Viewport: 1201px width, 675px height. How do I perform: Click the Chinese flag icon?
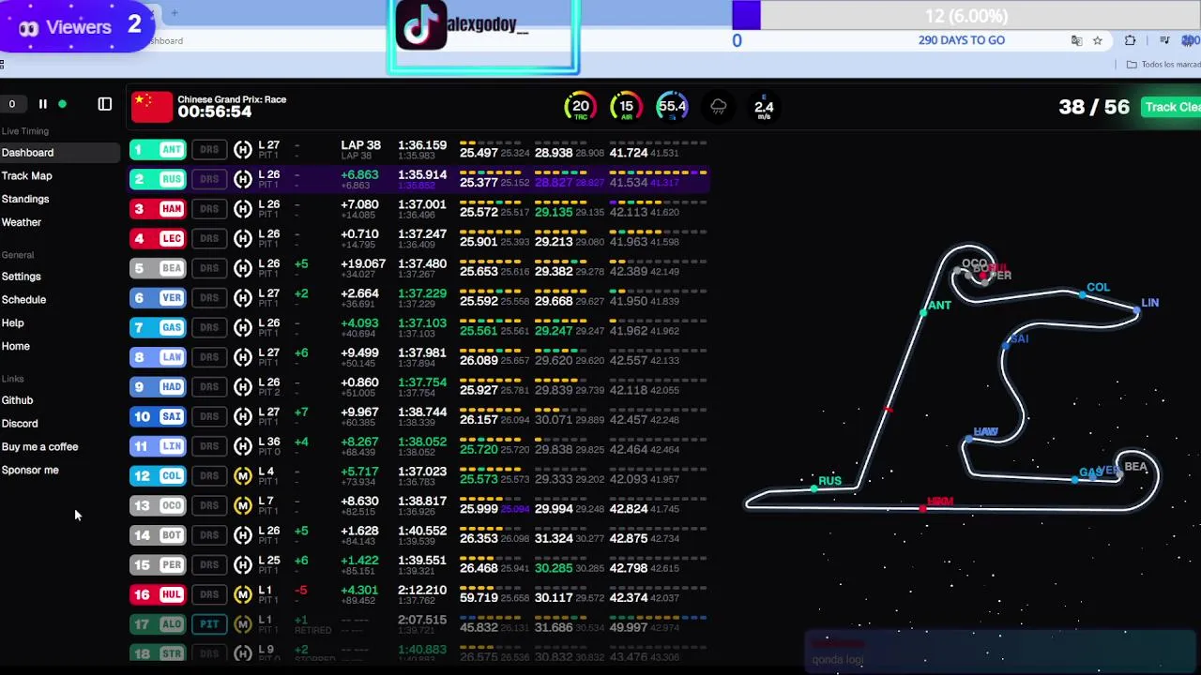click(x=152, y=107)
